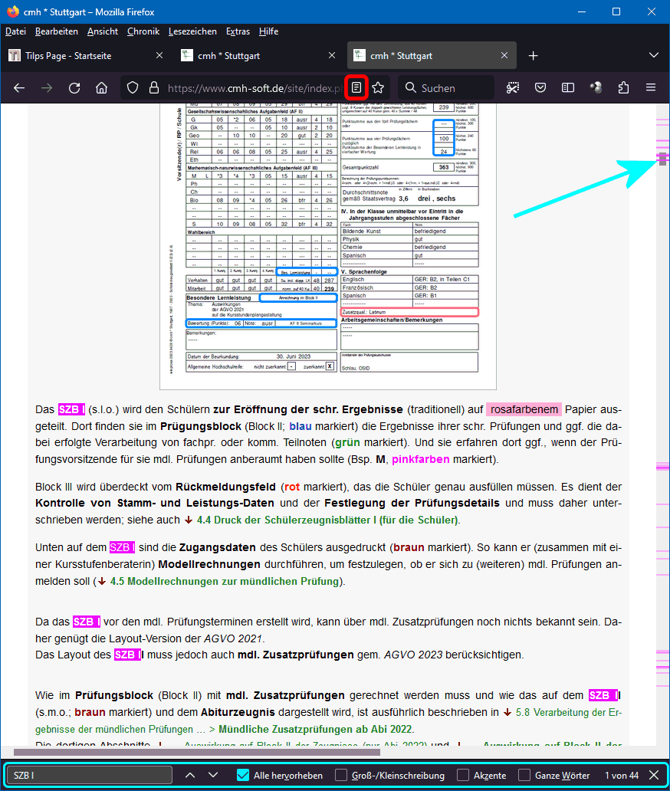The width and height of the screenshot is (670, 791).
Task: Jump to previous find match arrow
Action: pyautogui.click(x=190, y=775)
